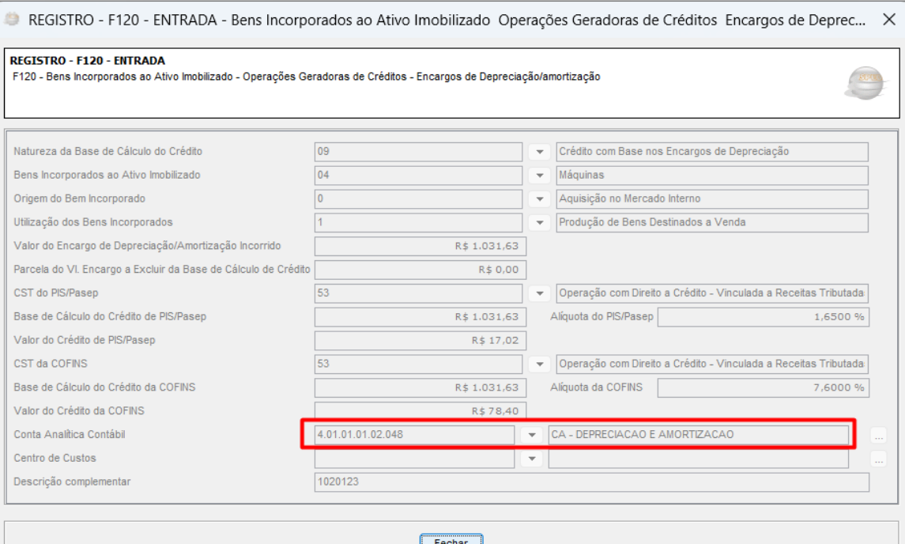Screen dimensions: 905x544
Task: Click the REGISTRO - F120 - ENTRADA bold heading
Action: (x=87, y=61)
